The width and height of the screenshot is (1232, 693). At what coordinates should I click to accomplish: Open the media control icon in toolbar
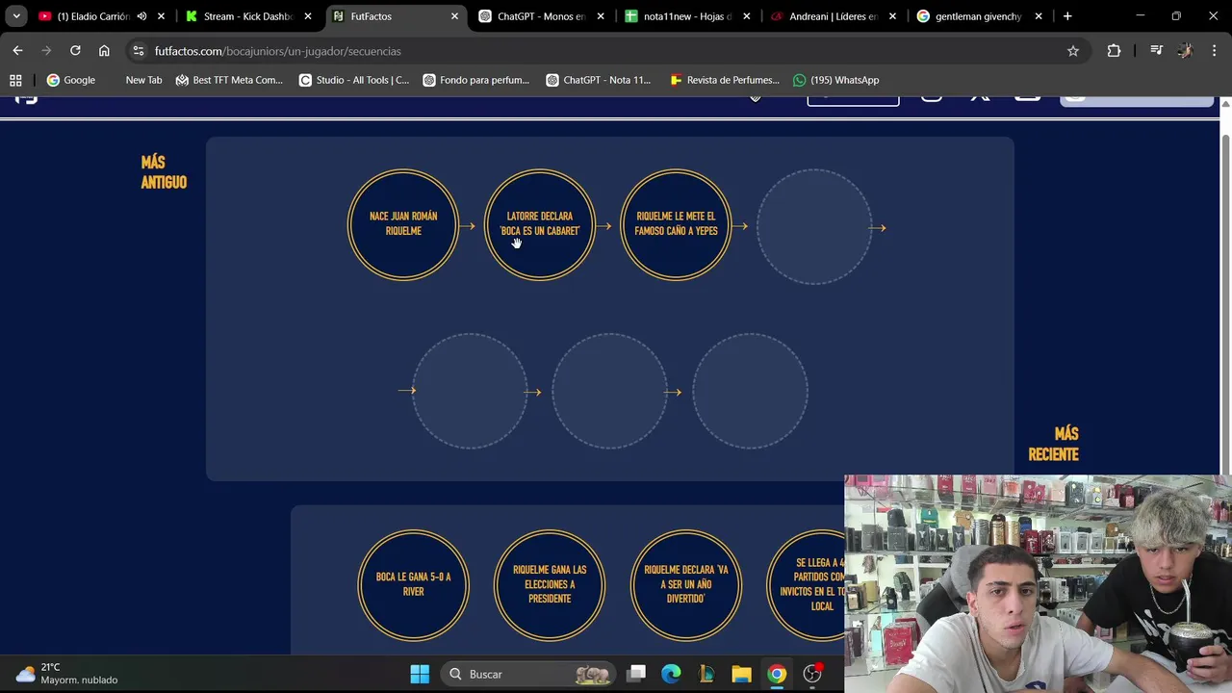pyautogui.click(x=1157, y=51)
